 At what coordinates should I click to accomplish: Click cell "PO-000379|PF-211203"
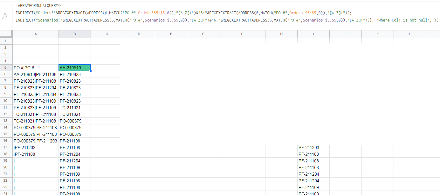36,141
